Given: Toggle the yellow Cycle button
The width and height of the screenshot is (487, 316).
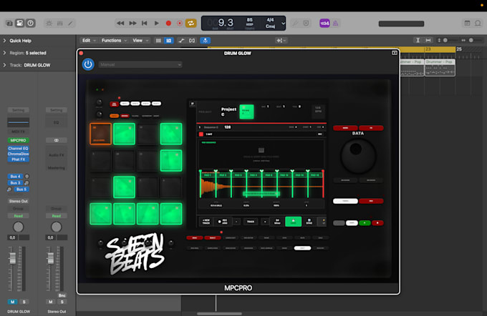Looking at the screenshot, I should pyautogui.click(x=191, y=24).
